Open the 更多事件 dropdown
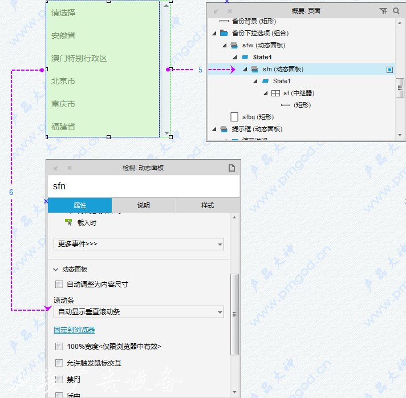This screenshot has width=406, height=398. coord(139,244)
